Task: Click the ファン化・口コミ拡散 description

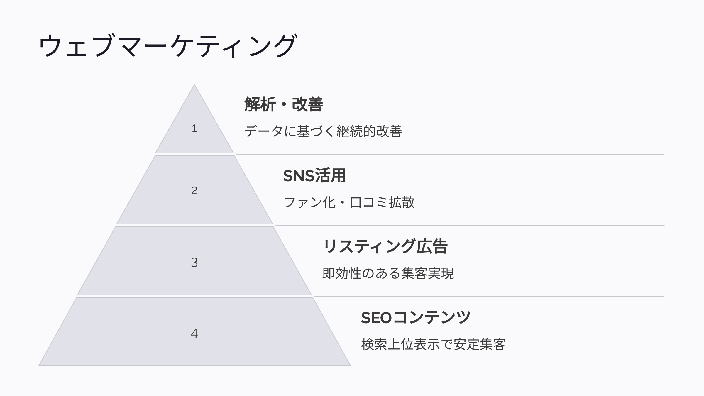Action: [349, 202]
